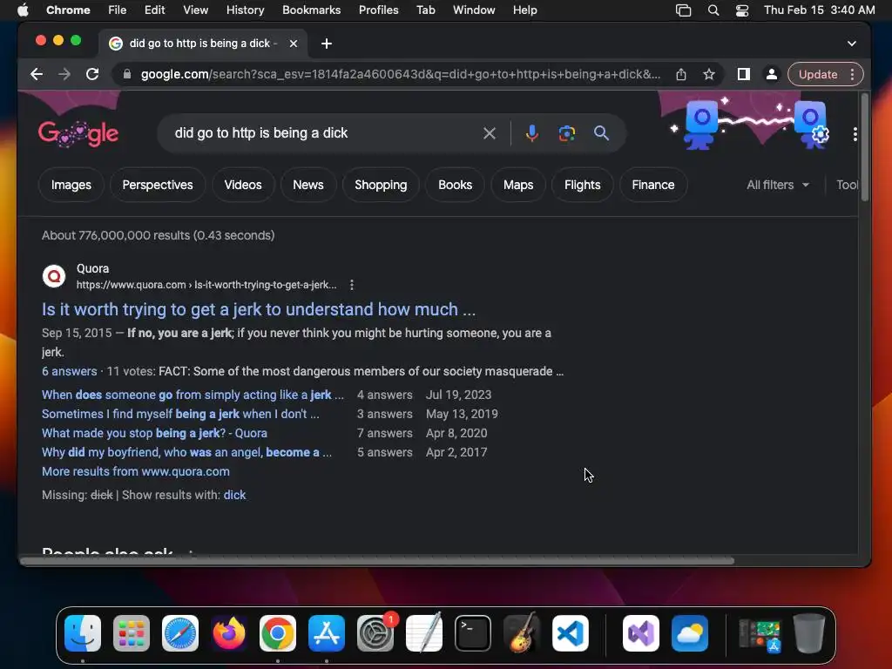The image size is (892, 669).
Task: Close the Google search results tab
Action: click(293, 44)
